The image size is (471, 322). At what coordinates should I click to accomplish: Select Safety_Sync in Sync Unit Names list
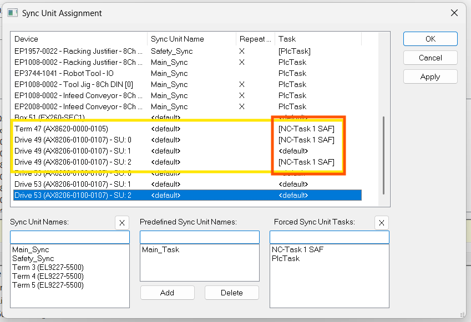click(x=33, y=259)
